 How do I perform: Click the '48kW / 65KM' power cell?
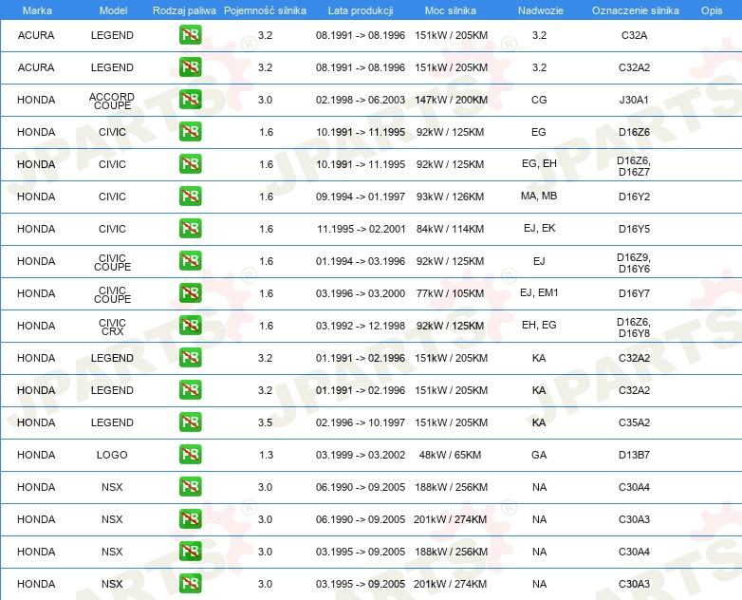(450, 455)
